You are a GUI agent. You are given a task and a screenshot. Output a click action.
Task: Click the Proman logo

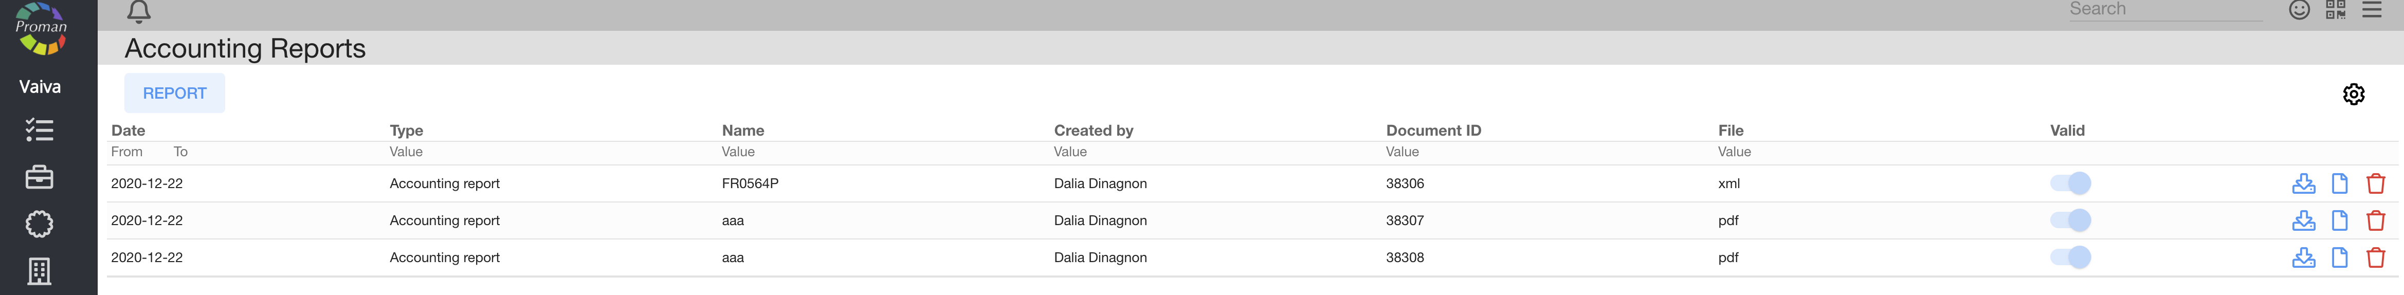(x=41, y=28)
